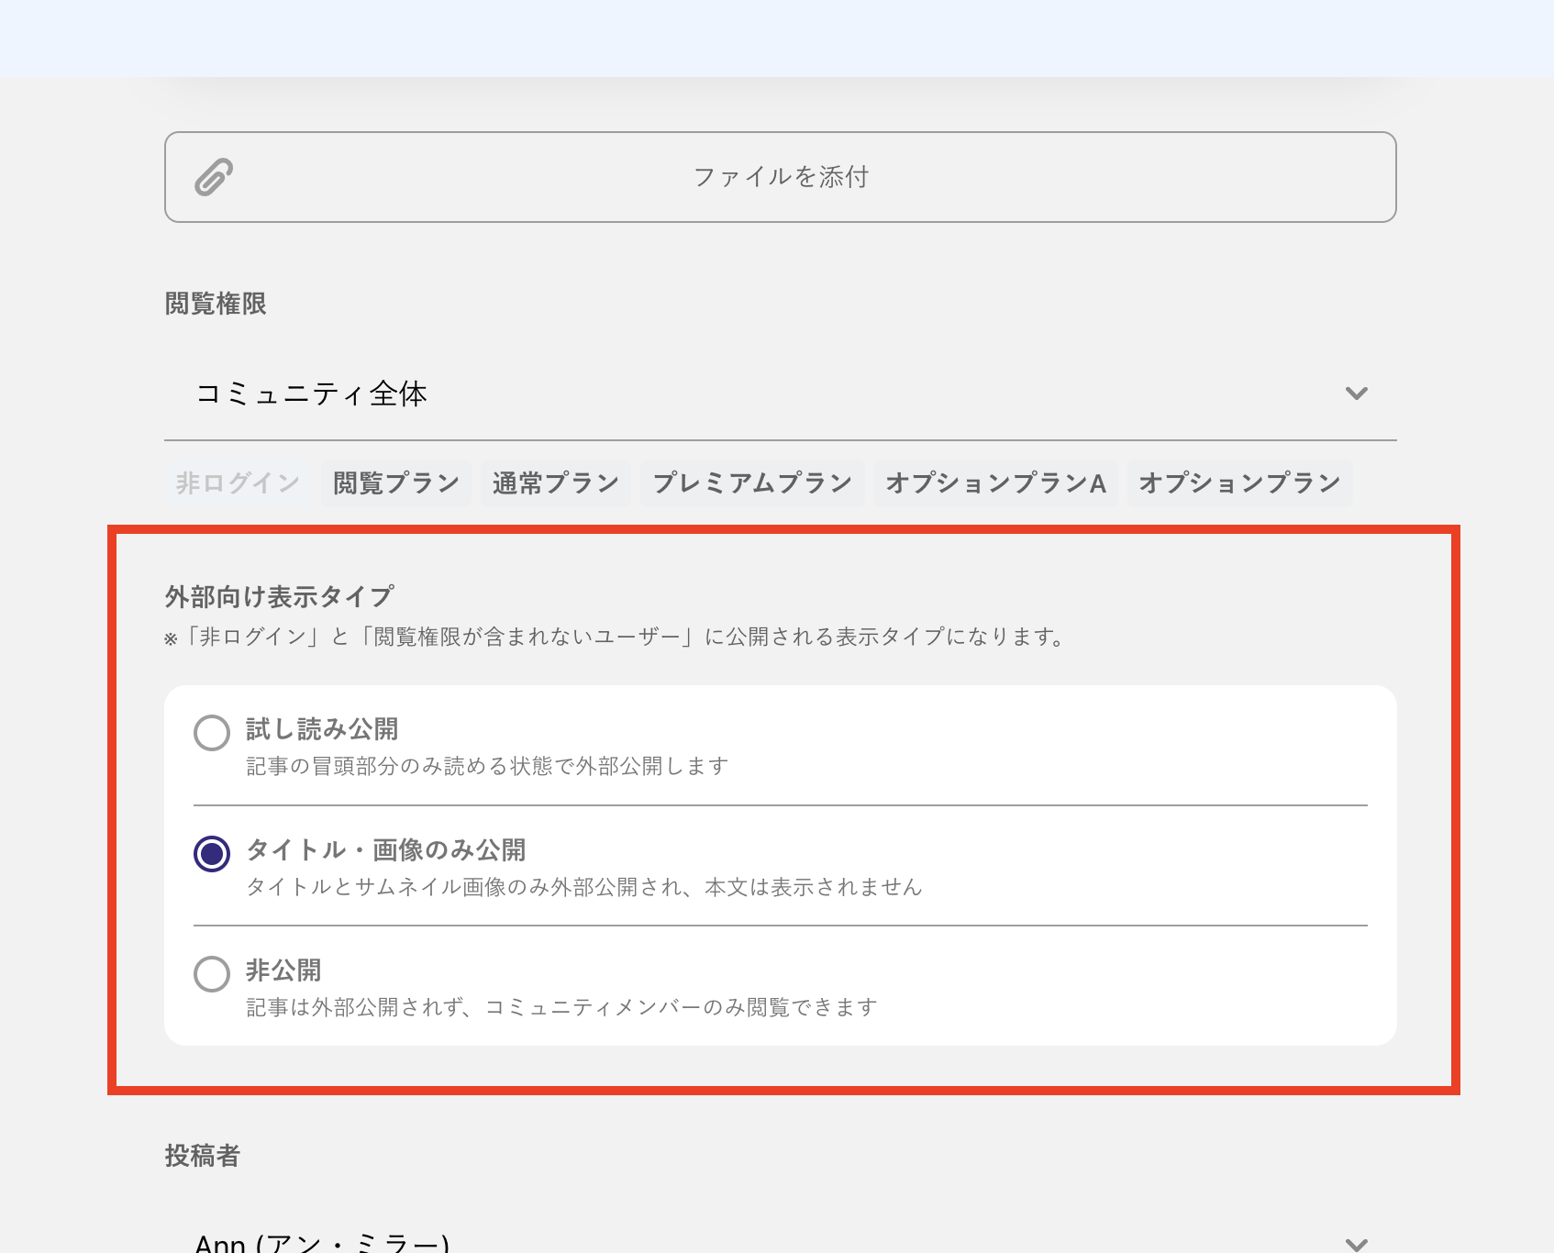Expand the viewing permission chevron arrow
Screen dimensions: 1554x1253
click(x=1356, y=394)
